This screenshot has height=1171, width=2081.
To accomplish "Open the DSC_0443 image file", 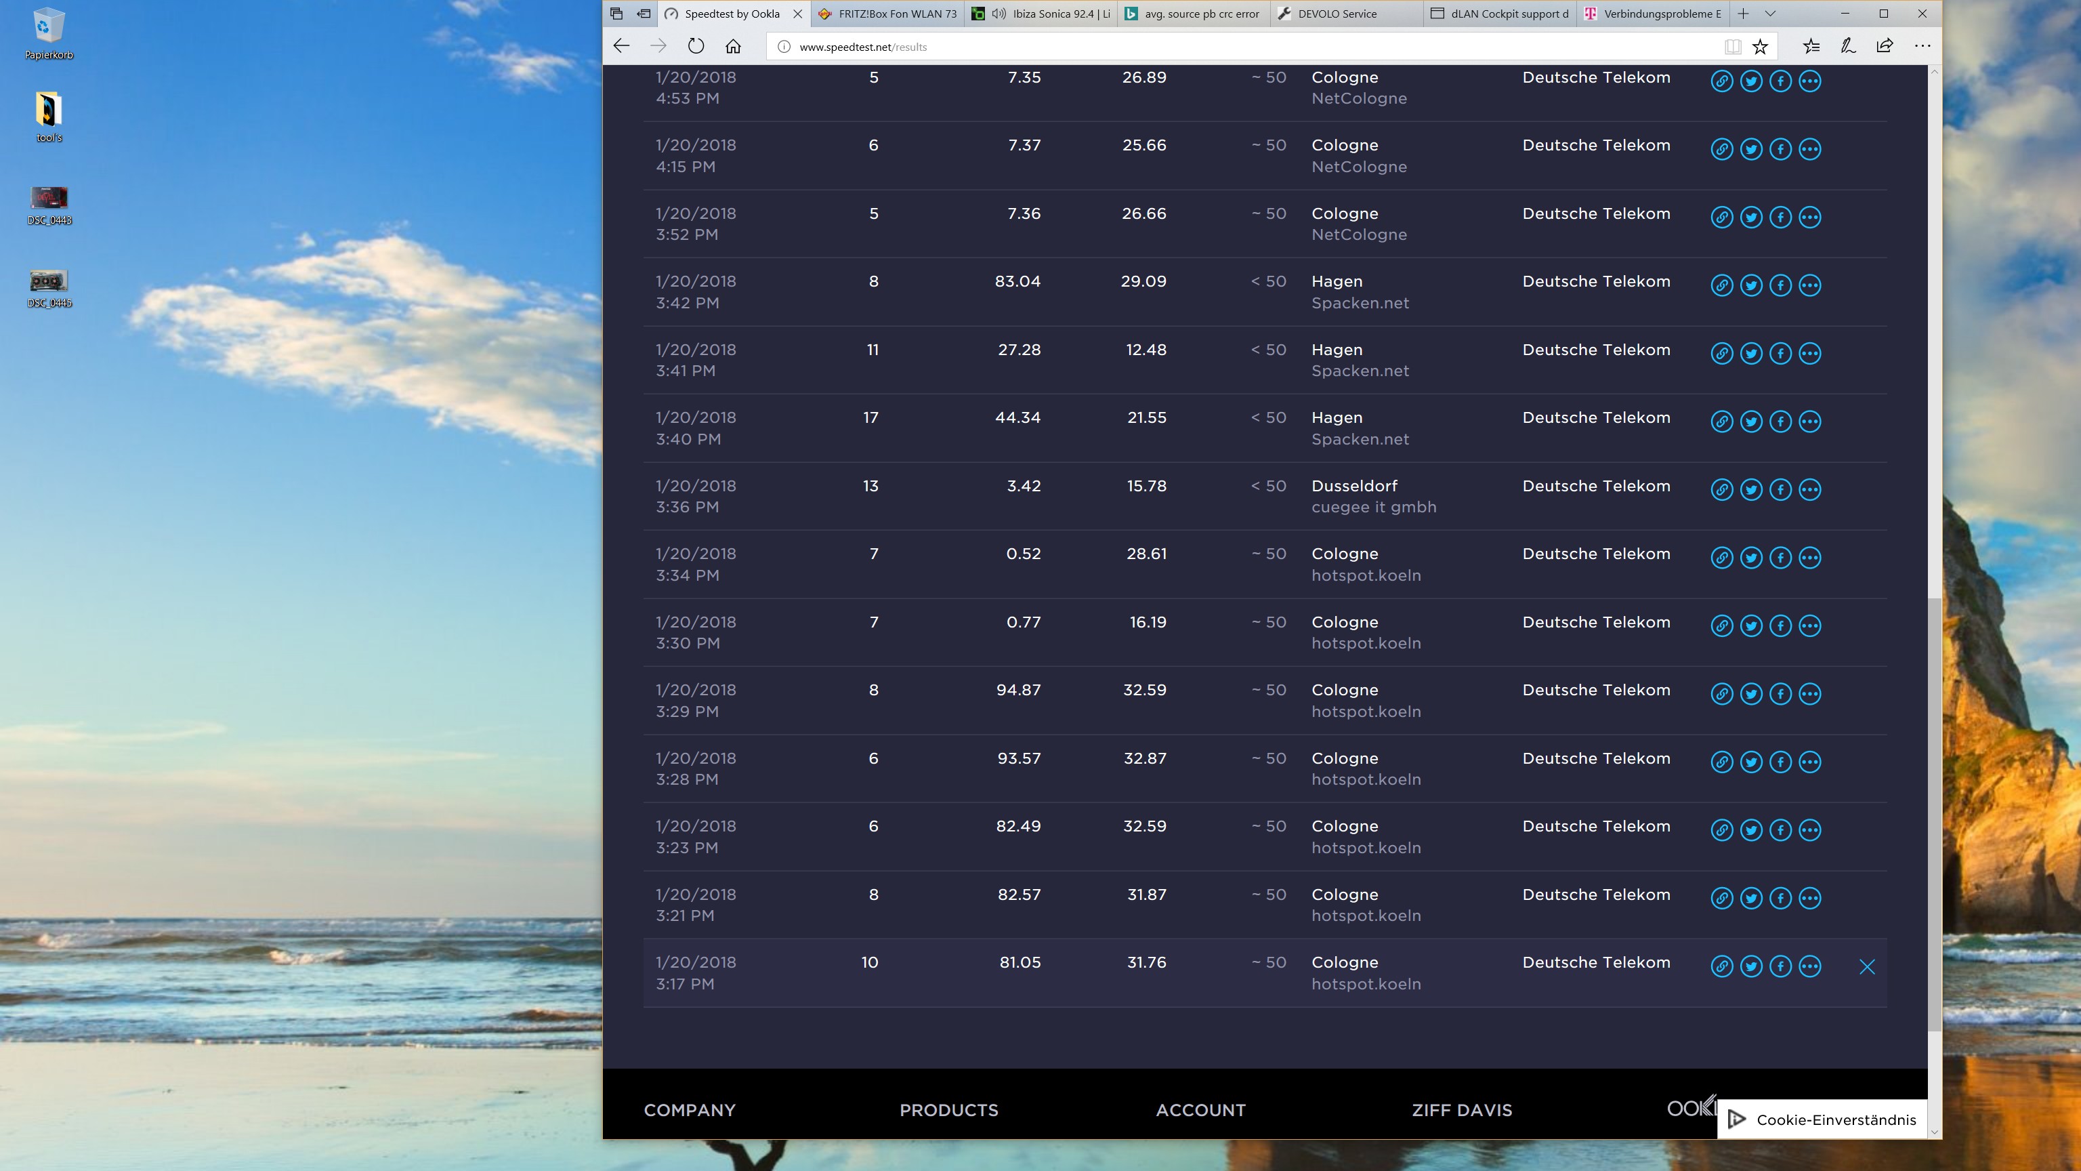I will click(49, 205).
